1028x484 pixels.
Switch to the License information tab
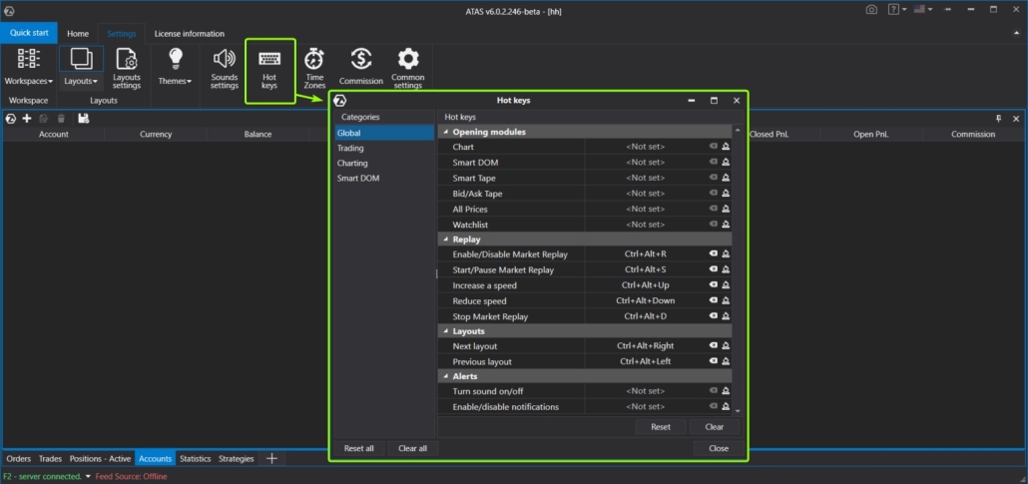click(189, 34)
